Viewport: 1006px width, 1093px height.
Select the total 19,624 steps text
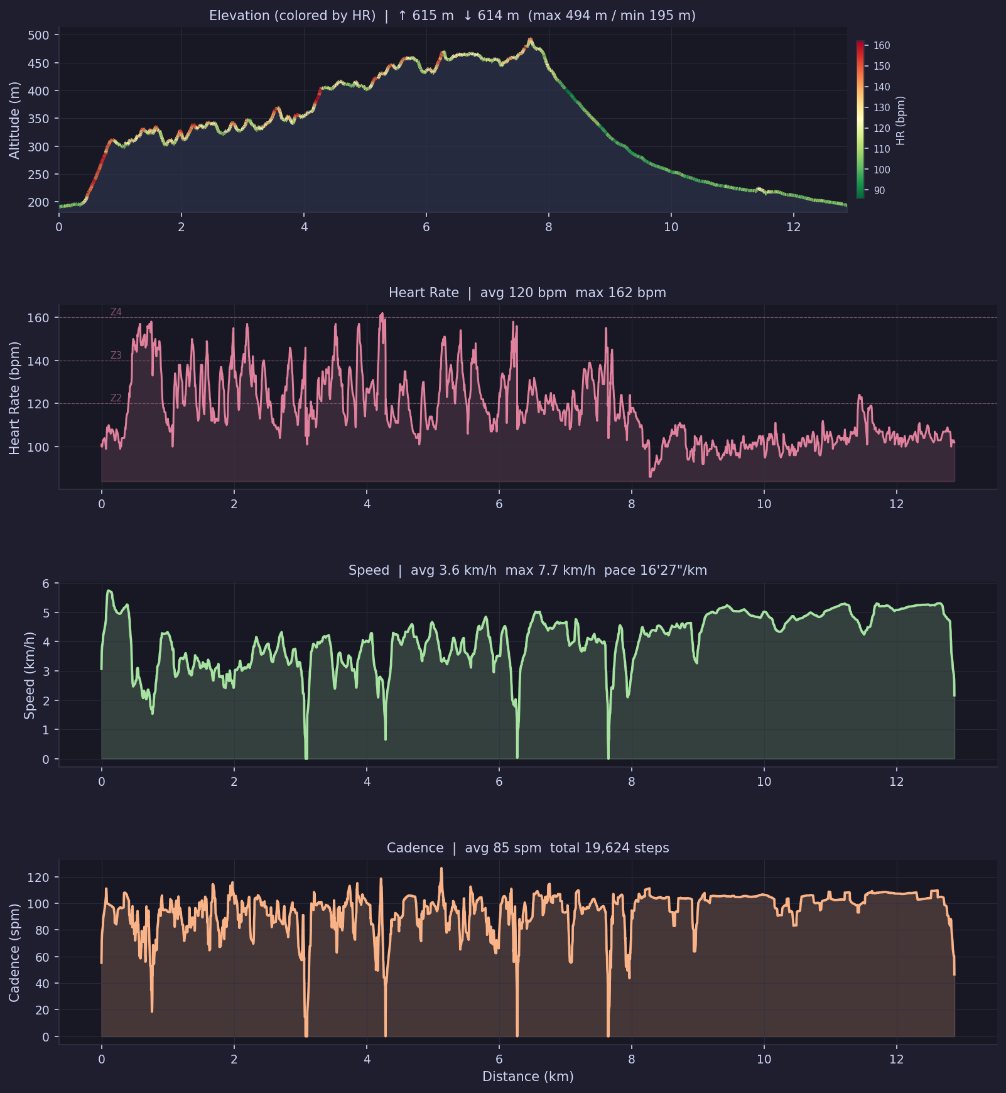[608, 847]
